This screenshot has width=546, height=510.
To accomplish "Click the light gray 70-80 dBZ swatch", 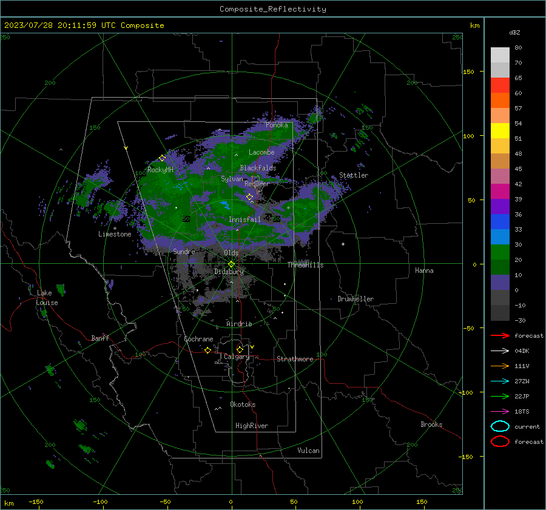I will coord(500,55).
